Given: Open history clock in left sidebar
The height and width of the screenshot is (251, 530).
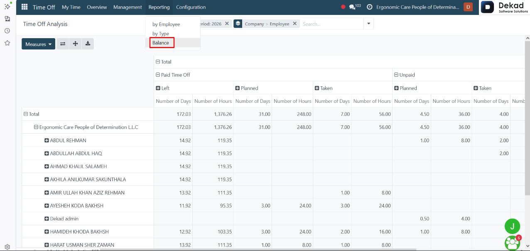Looking at the screenshot, I should pos(7,31).
